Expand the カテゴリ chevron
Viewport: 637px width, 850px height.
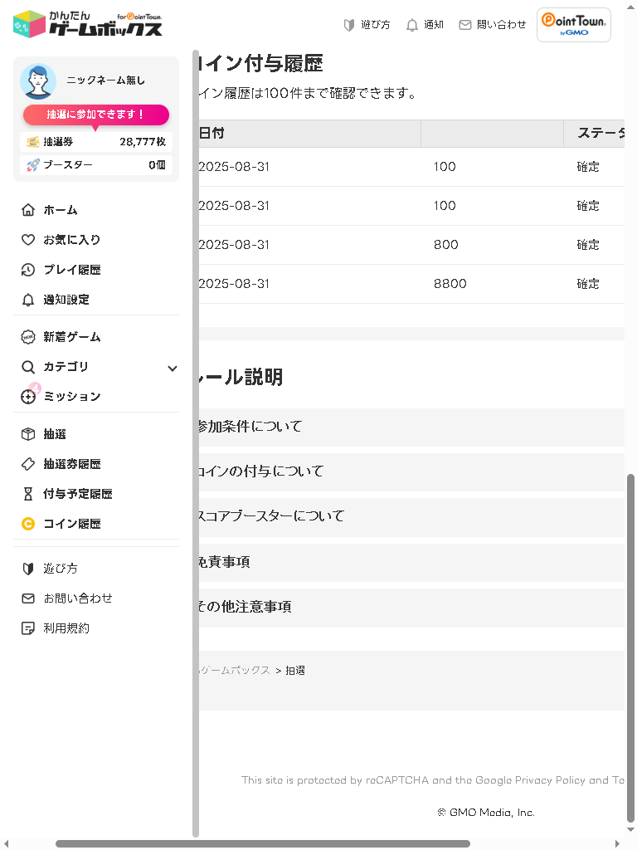pyautogui.click(x=173, y=368)
